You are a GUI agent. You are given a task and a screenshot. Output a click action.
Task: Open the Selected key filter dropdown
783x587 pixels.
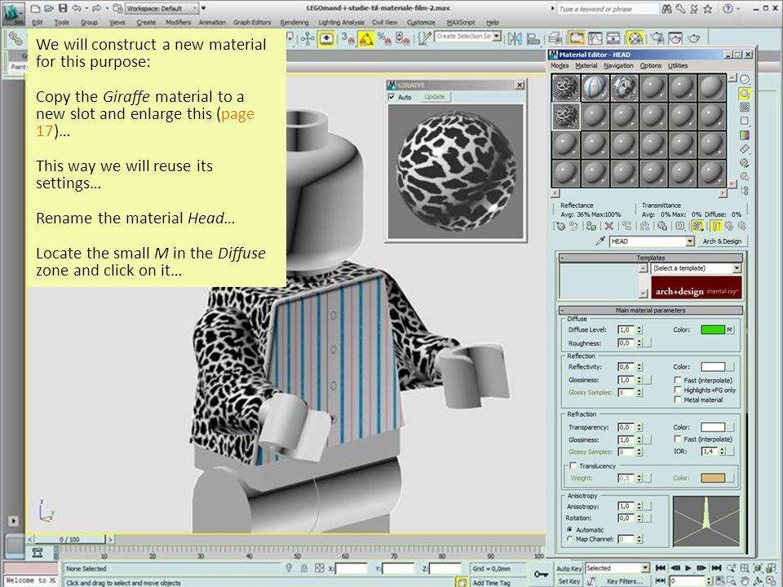click(x=617, y=568)
